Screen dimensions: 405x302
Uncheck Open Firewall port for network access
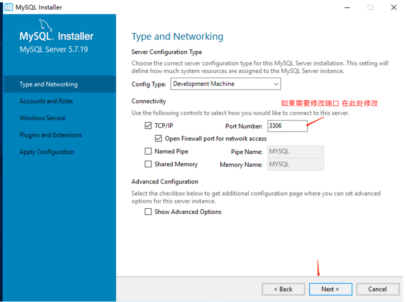pyautogui.click(x=158, y=139)
